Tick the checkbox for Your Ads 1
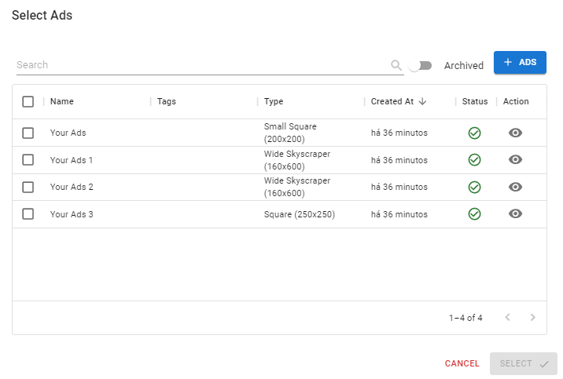The image size is (563, 379). point(28,160)
